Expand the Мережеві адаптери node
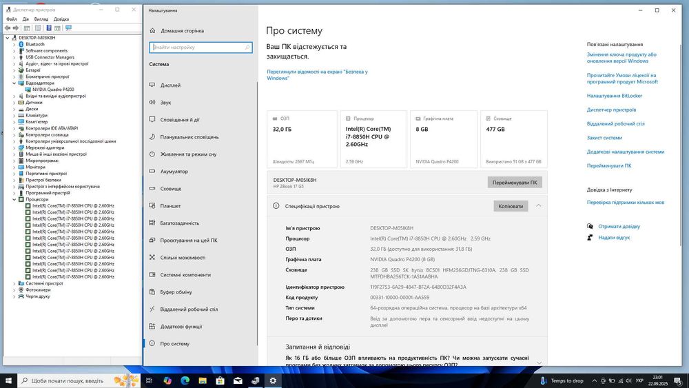689x388 pixels. pyautogui.click(x=14, y=147)
